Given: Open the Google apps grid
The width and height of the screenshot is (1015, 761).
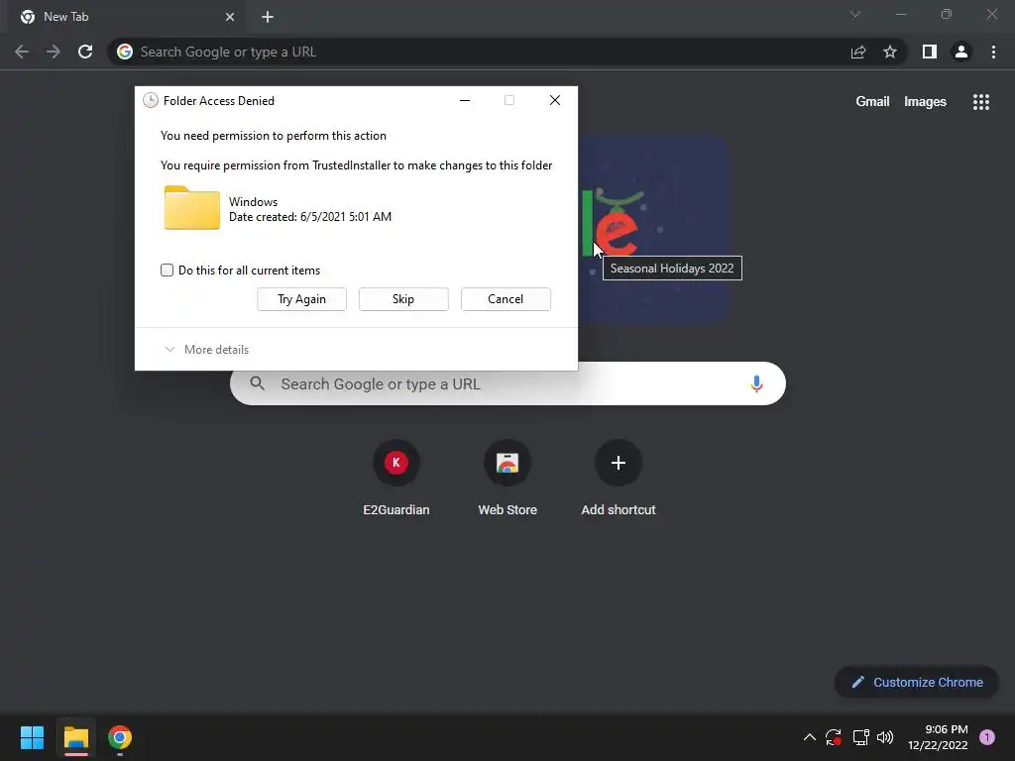Looking at the screenshot, I should click(x=980, y=102).
